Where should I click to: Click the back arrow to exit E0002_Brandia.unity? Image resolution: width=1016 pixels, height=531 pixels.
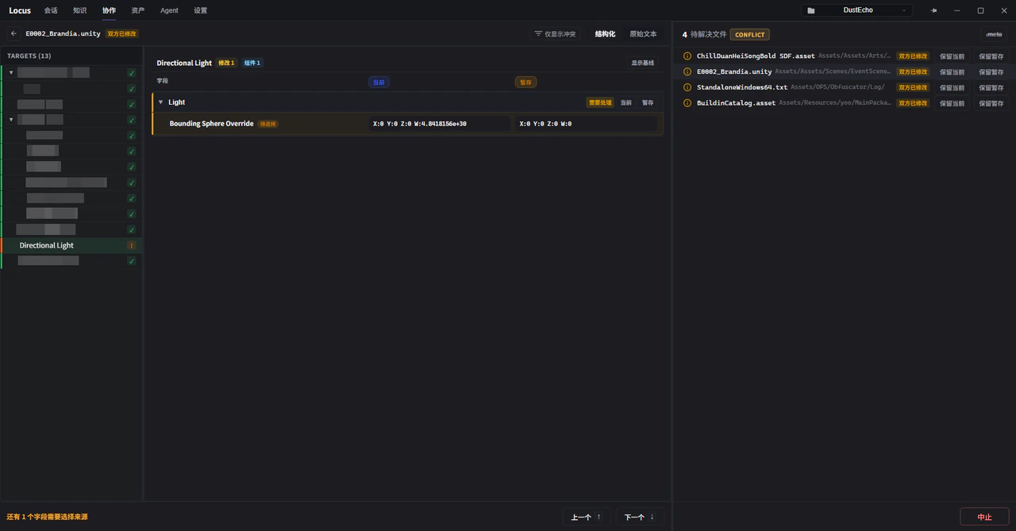click(x=13, y=33)
